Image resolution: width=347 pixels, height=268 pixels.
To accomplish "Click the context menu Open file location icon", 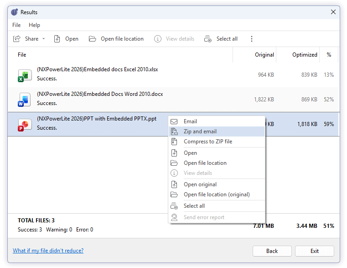I will click(x=174, y=163).
